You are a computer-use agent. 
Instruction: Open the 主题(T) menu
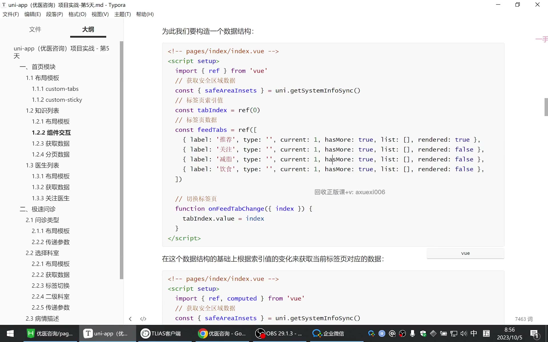click(122, 14)
